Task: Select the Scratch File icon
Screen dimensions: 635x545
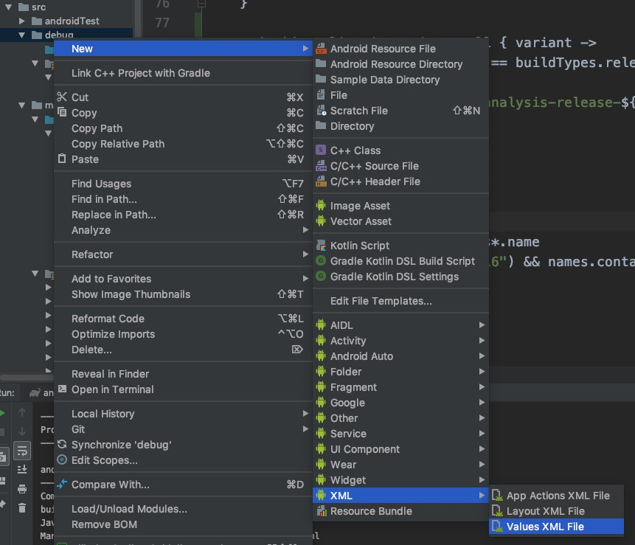Action: pos(321,111)
